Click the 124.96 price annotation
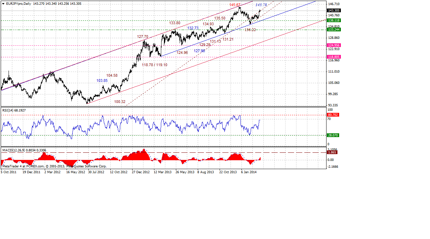Image resolution: width=430 pixels, height=239 pixels. [182, 53]
